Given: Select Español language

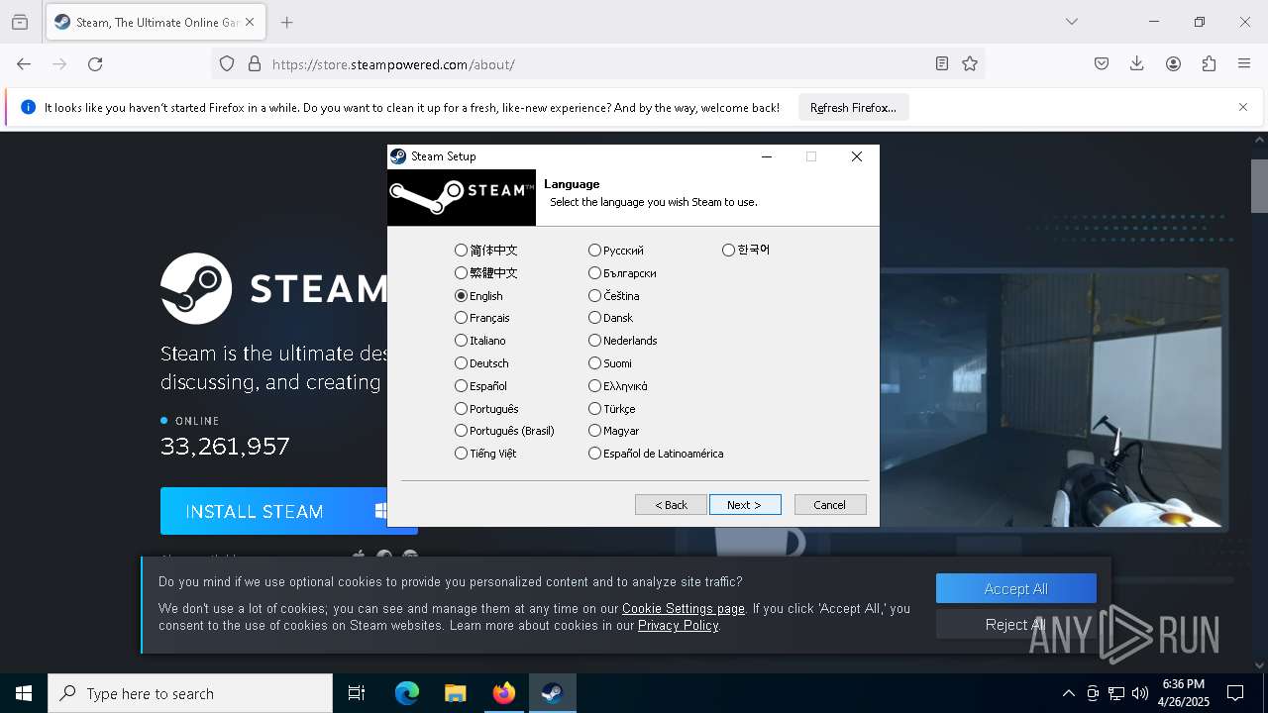Looking at the screenshot, I should click(480, 386).
